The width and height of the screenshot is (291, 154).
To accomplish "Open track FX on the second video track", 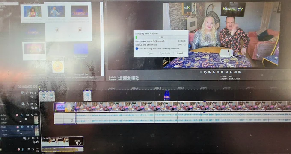I will click(27, 104).
